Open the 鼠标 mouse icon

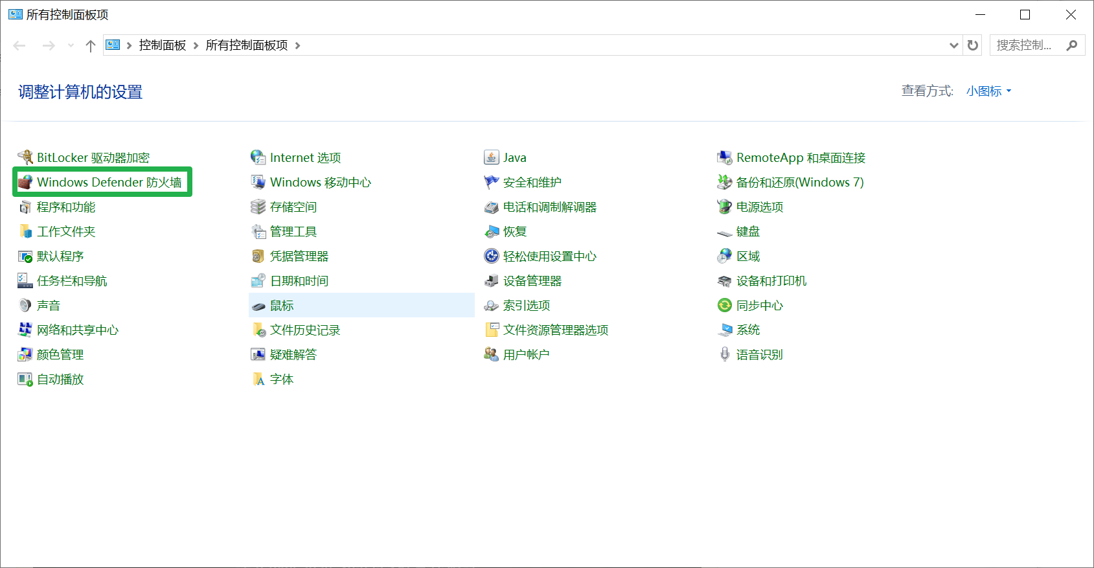(258, 305)
